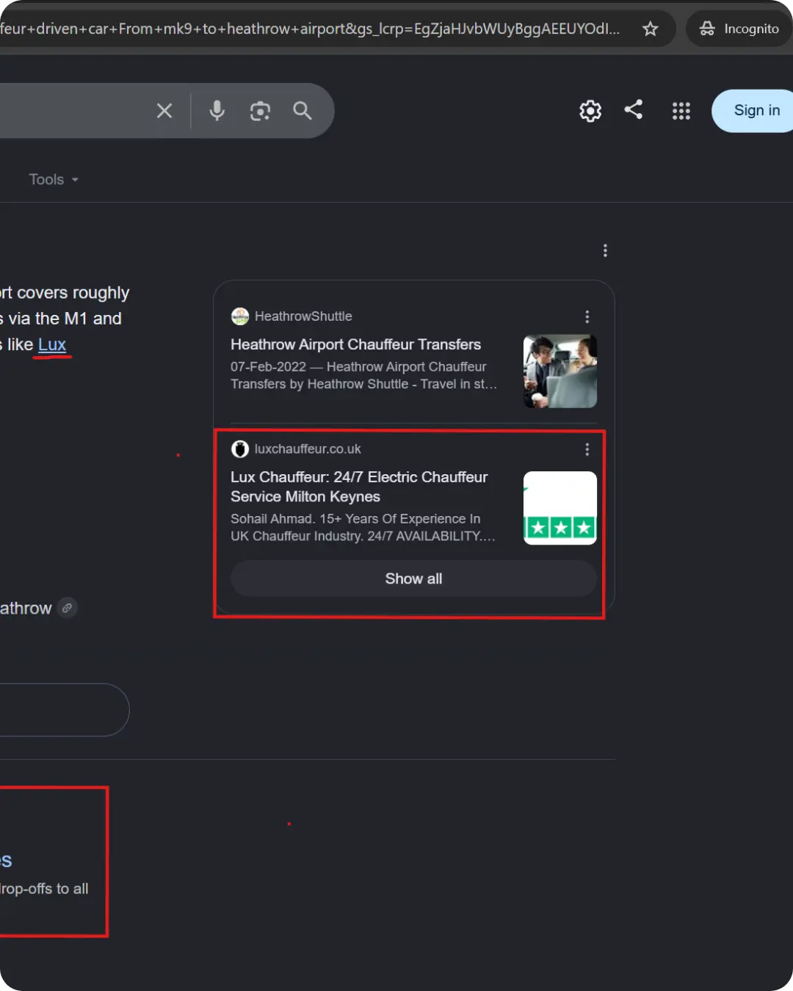Bookmark this page with the star icon
The image size is (793, 991).
(x=650, y=29)
